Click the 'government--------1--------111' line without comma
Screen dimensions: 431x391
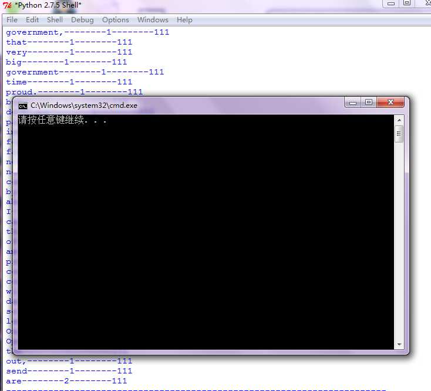pyautogui.click(x=85, y=72)
